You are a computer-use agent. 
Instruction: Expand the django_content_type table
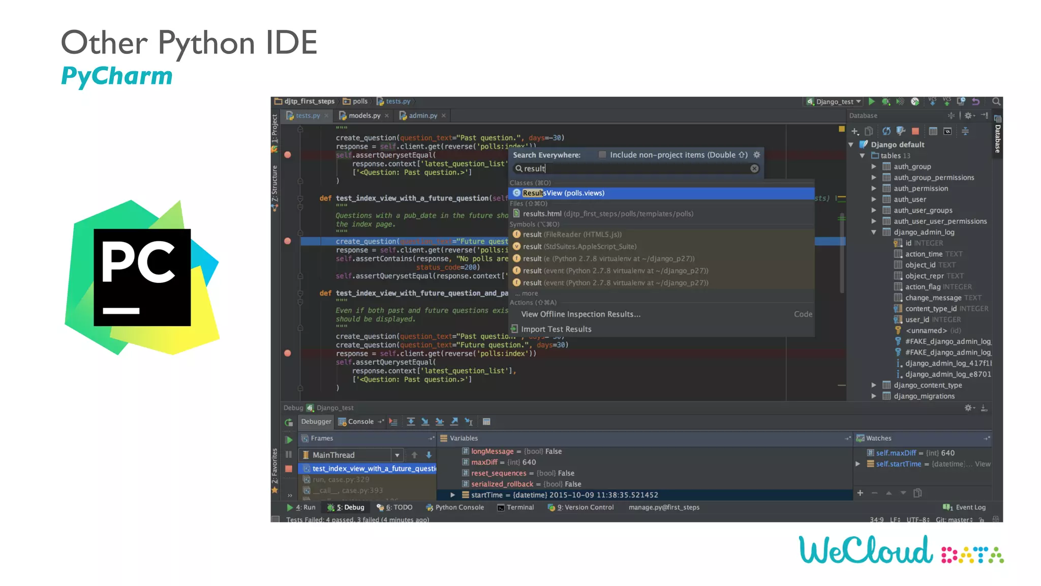coord(873,385)
